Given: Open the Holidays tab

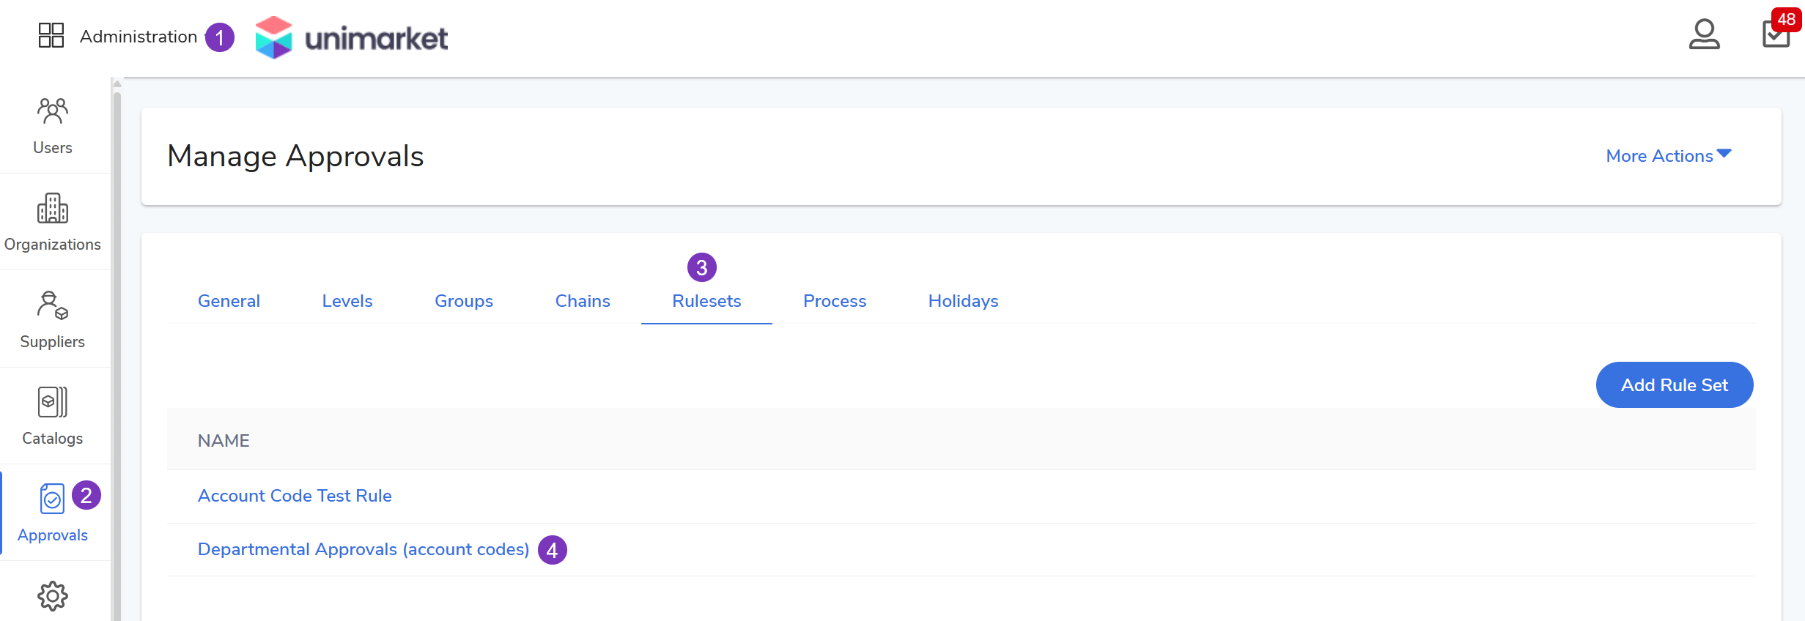Looking at the screenshot, I should (963, 301).
